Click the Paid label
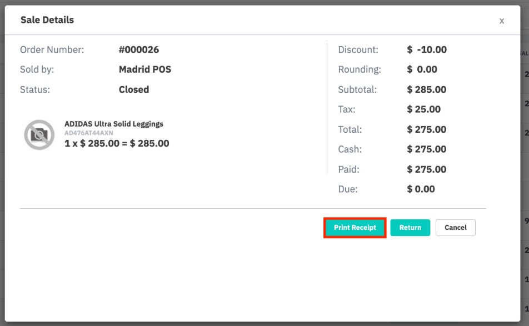Image resolution: width=529 pixels, height=326 pixels. click(x=348, y=169)
